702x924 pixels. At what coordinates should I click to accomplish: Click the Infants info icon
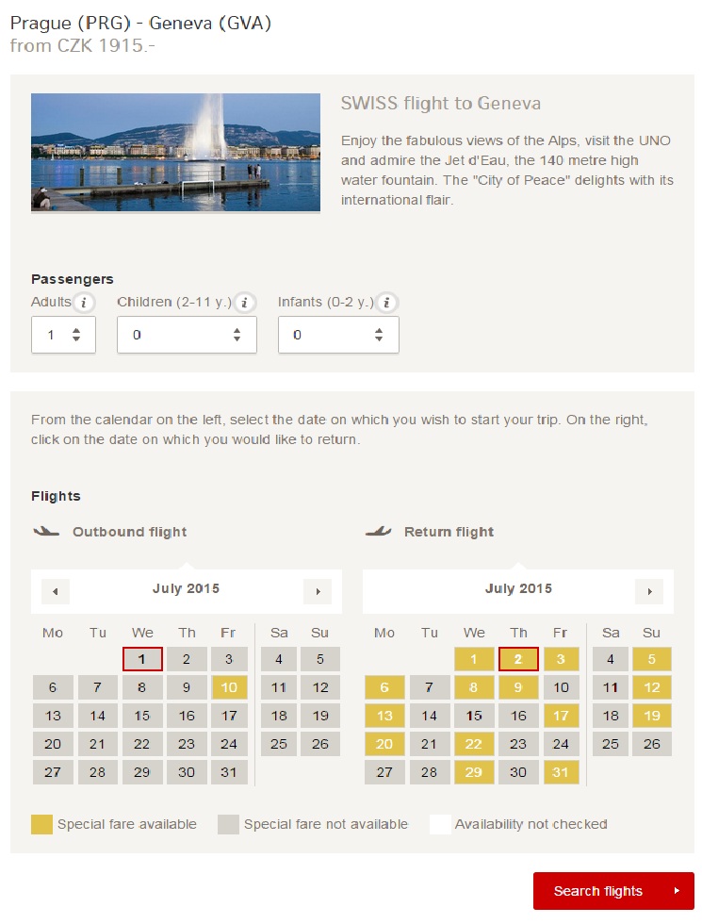(x=386, y=303)
